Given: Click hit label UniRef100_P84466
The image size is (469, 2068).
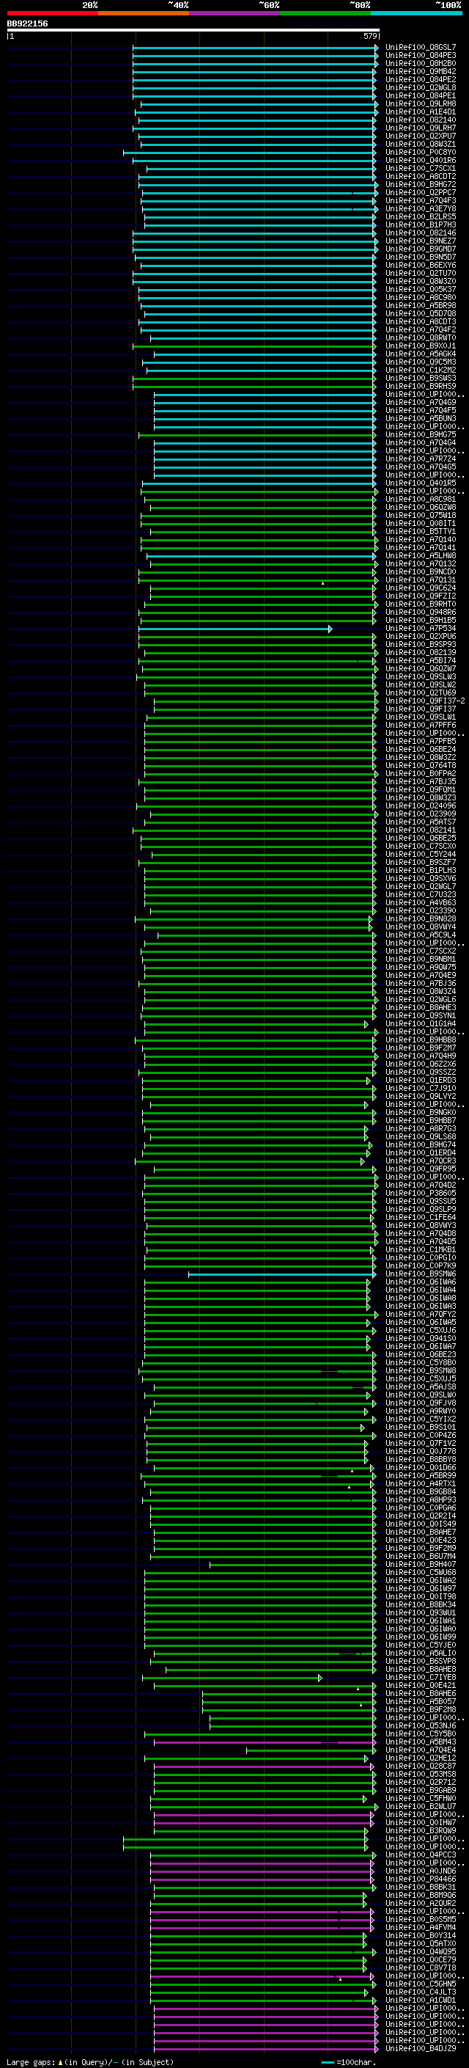Looking at the screenshot, I should pos(421,1879).
